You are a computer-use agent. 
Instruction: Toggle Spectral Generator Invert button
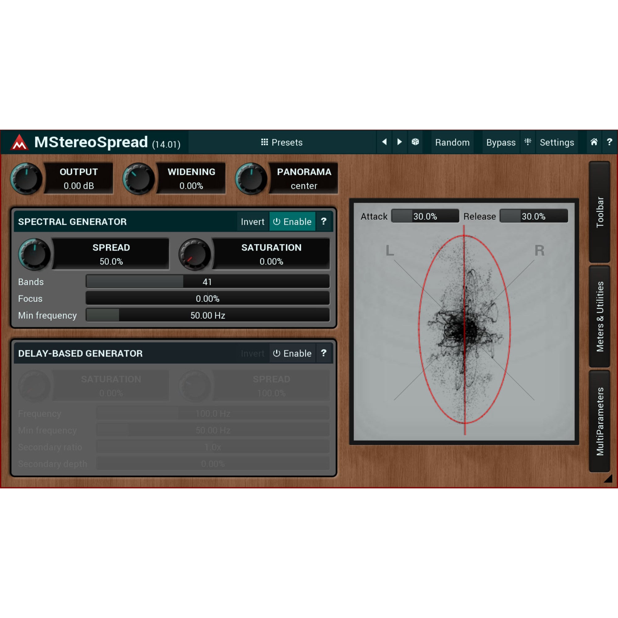point(253,221)
